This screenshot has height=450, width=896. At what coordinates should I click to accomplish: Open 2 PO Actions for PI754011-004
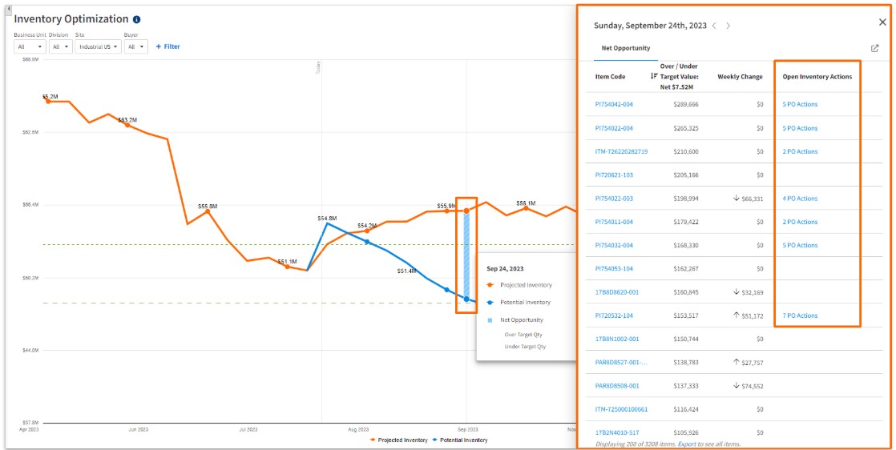click(x=800, y=222)
